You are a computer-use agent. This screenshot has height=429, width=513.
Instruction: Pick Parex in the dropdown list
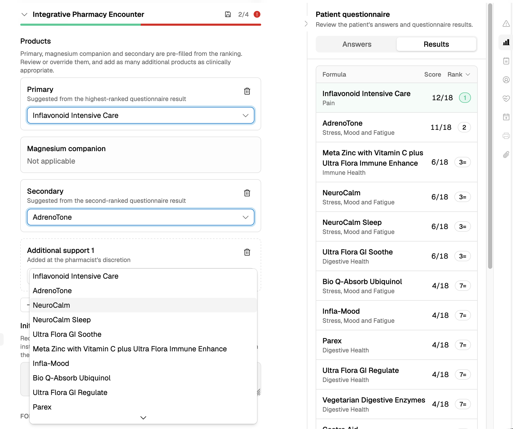pos(143,407)
